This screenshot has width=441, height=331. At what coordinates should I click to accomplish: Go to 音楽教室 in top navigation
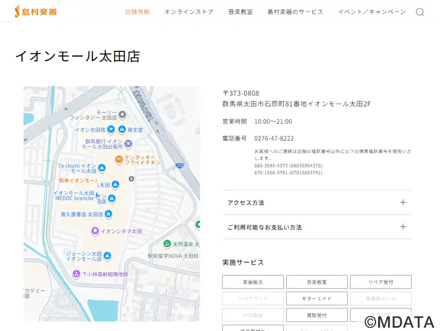click(240, 12)
